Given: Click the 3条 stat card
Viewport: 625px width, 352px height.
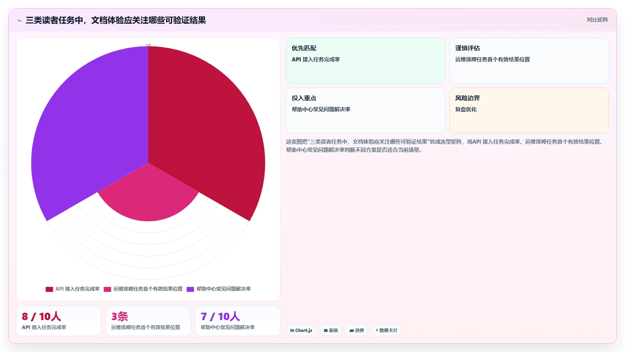Looking at the screenshot, I should coord(148,320).
